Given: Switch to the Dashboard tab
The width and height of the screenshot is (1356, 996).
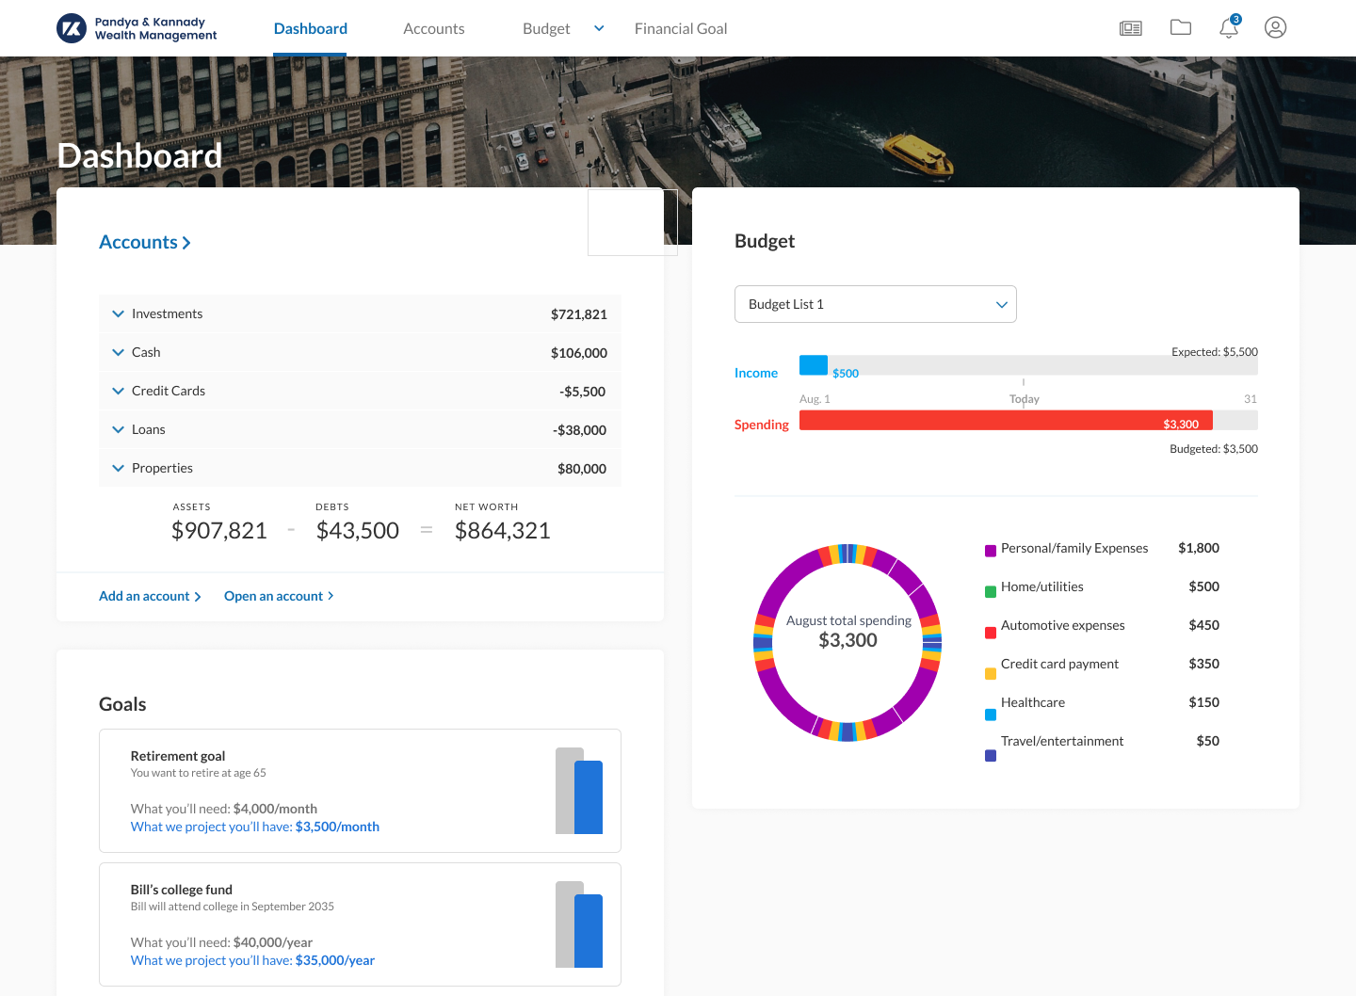Looking at the screenshot, I should pyautogui.click(x=311, y=29).
